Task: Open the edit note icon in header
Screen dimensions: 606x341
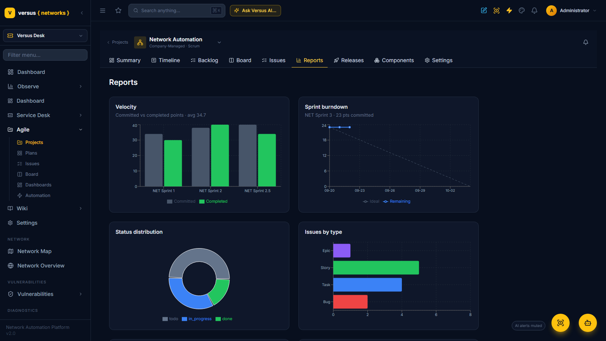Action: (x=484, y=11)
